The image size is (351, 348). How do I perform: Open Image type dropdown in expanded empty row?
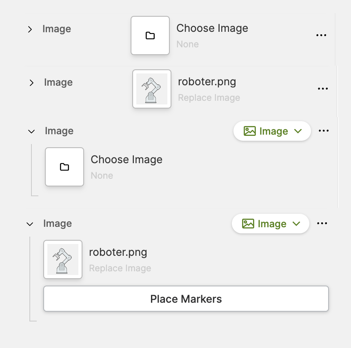272,131
